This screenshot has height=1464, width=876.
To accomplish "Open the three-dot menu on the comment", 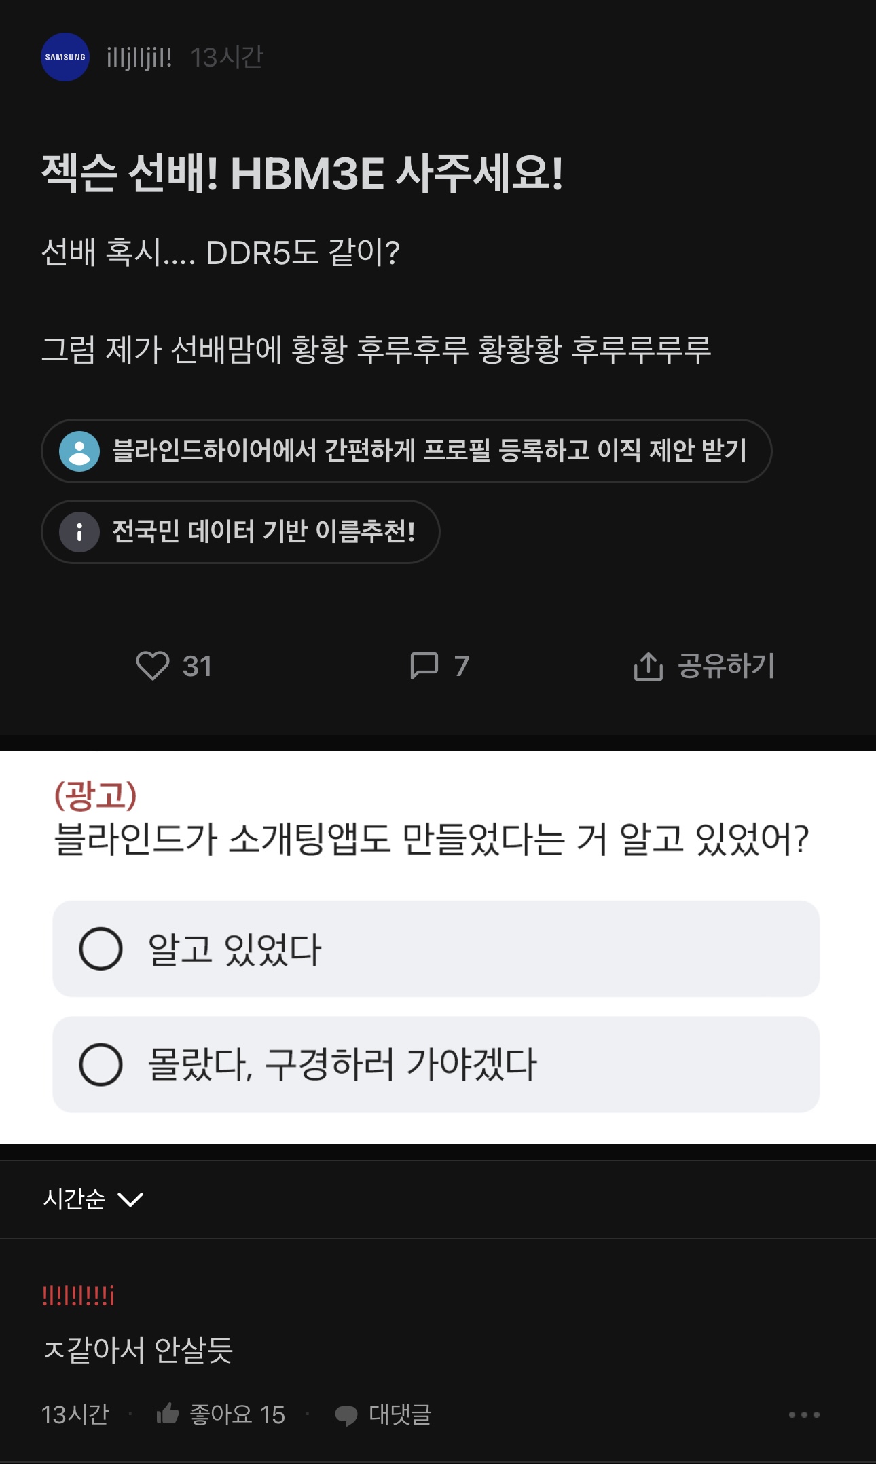I will [804, 1414].
